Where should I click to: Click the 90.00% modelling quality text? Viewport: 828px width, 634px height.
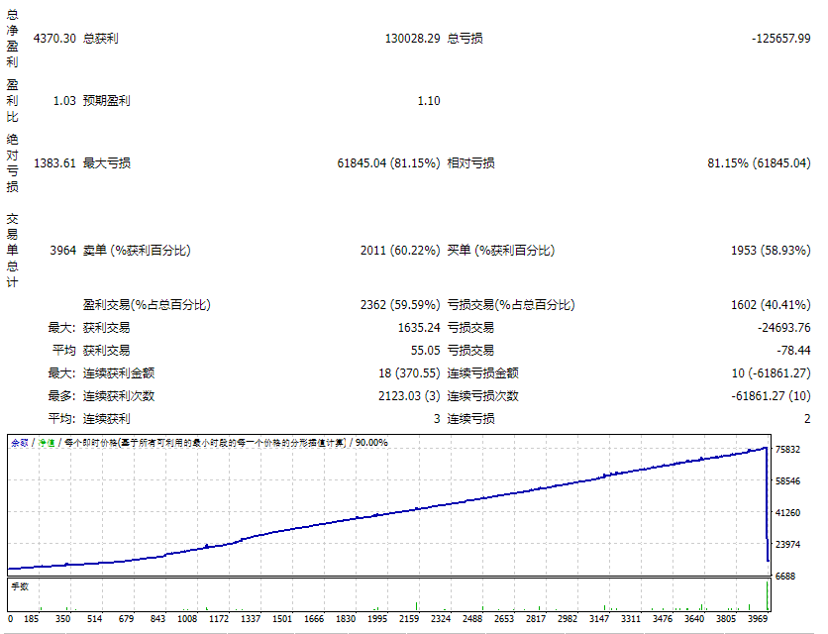[x=371, y=443]
